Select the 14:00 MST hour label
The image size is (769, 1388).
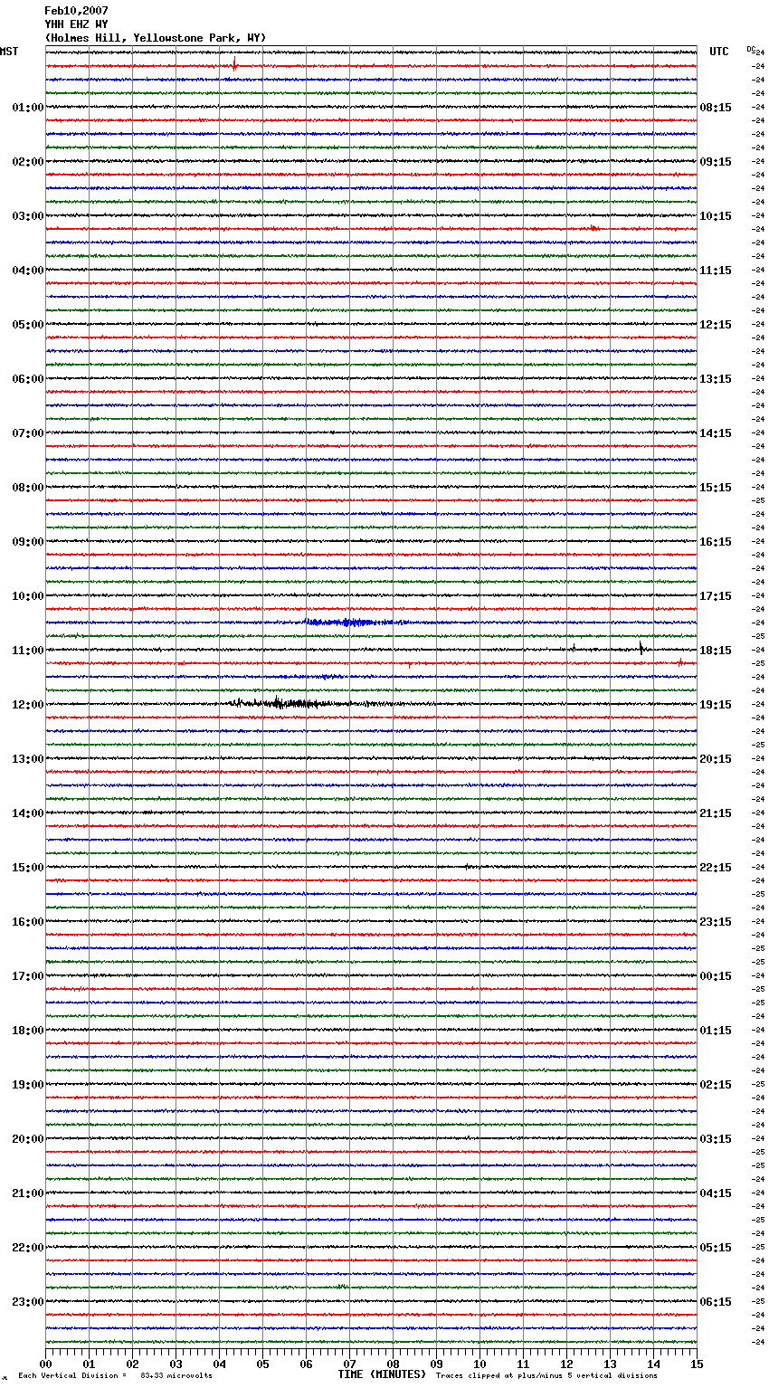click(x=27, y=813)
